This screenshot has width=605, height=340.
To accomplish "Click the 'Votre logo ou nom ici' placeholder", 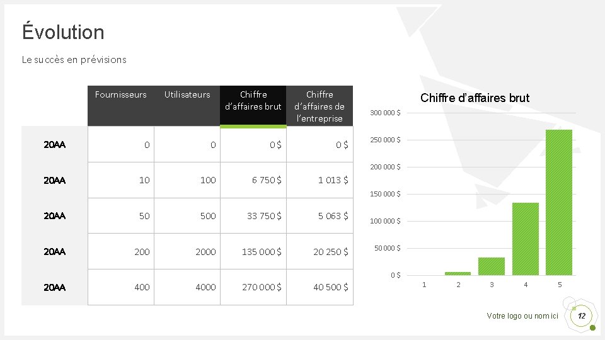I will (522, 316).
